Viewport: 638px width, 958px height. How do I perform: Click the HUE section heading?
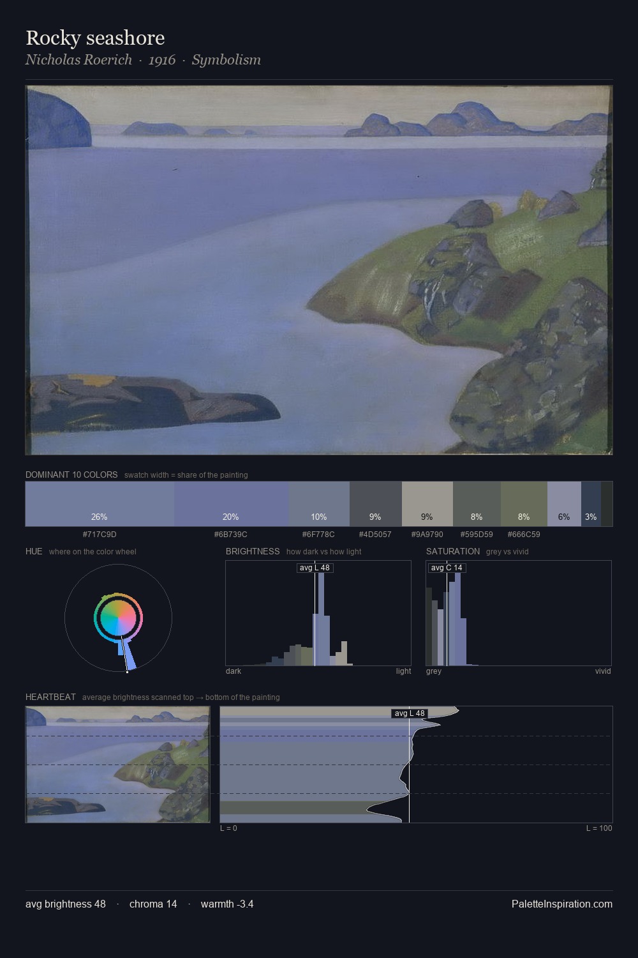pyautogui.click(x=34, y=551)
